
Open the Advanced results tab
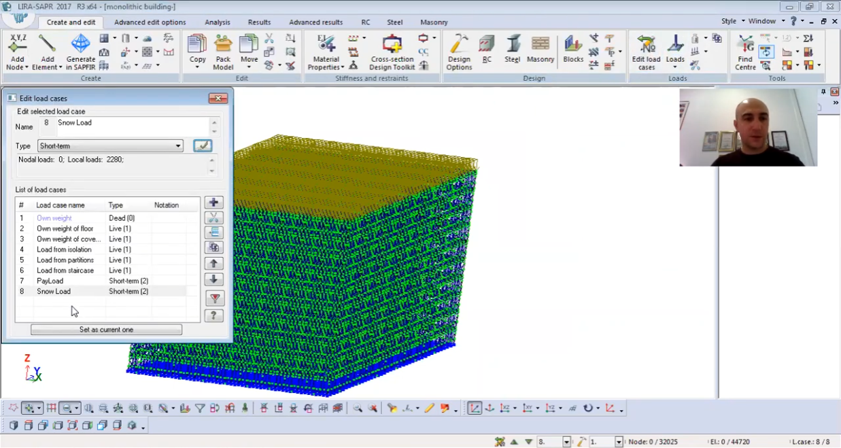coord(315,22)
